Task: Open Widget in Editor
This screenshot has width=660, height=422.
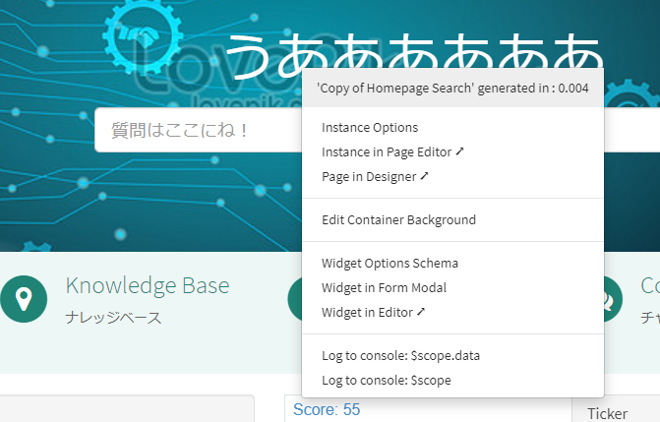Action: tap(374, 313)
